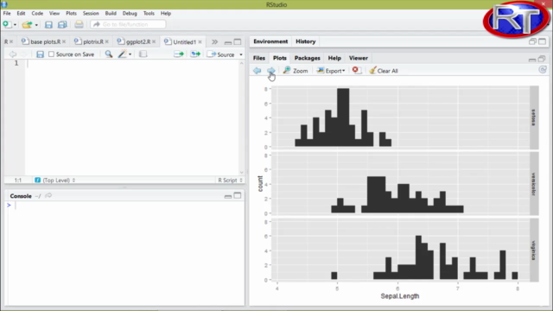Maximize the Console pane

(x=238, y=196)
